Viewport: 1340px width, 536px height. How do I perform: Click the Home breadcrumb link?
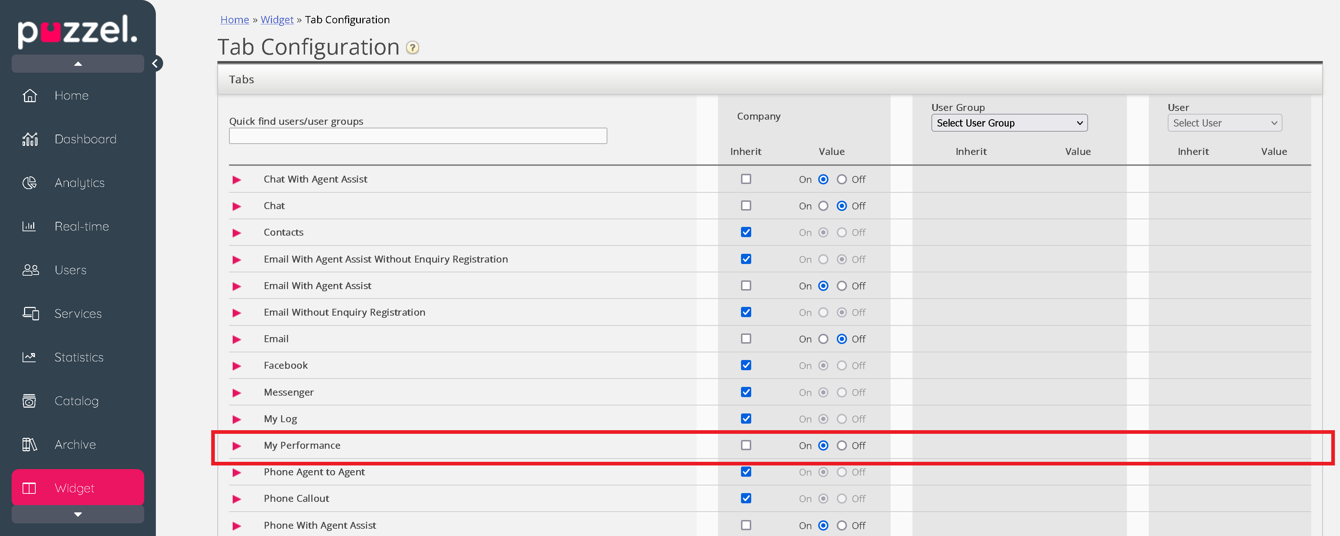[234, 20]
